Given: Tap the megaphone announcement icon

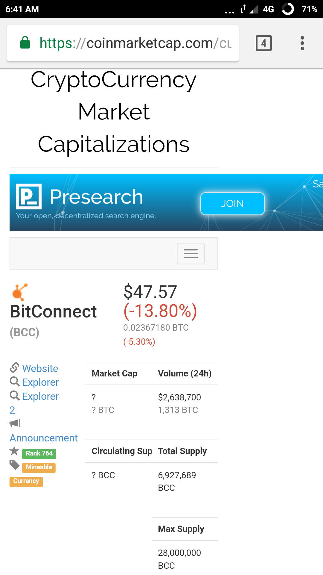Looking at the screenshot, I should click(14, 423).
